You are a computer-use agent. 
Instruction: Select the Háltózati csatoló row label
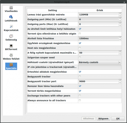coord(51,62)
